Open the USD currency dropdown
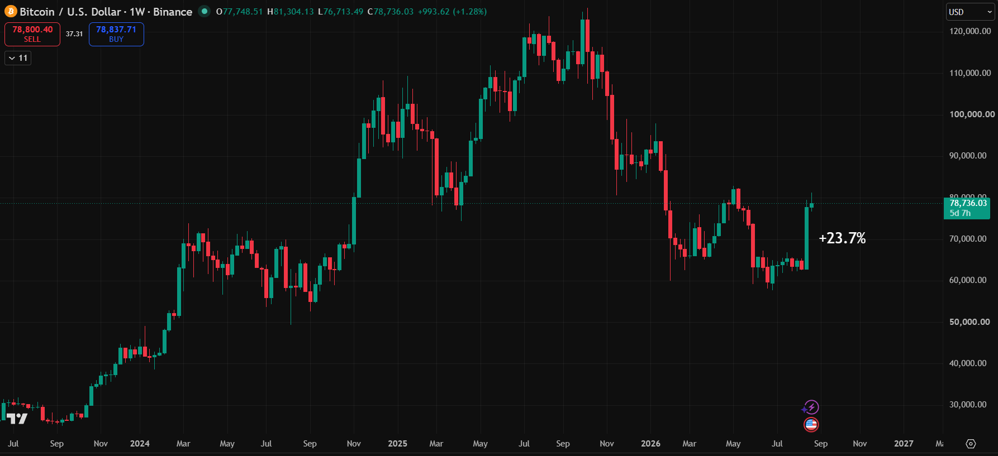The image size is (998, 456). [x=970, y=12]
